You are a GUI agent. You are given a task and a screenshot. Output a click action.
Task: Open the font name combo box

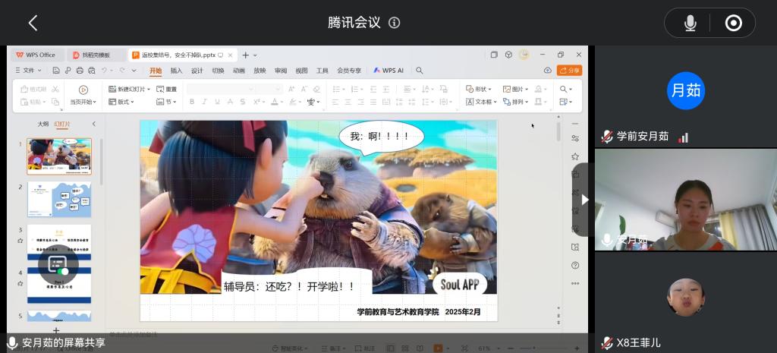click(x=222, y=90)
